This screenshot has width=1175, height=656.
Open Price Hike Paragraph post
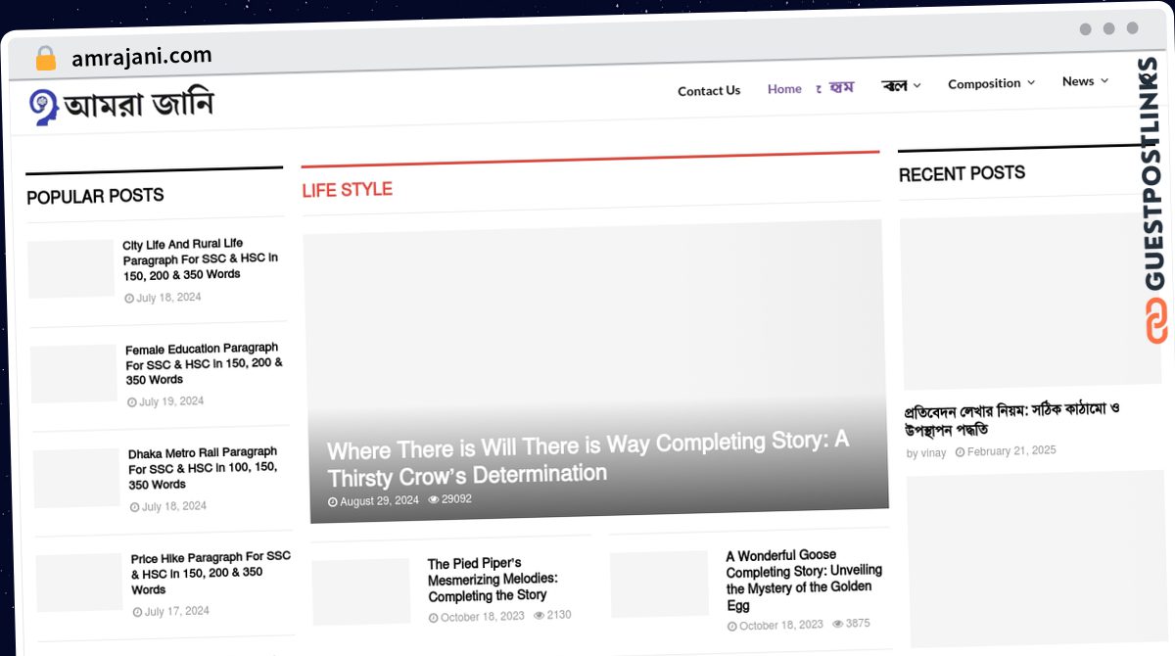pyautogui.click(x=211, y=573)
